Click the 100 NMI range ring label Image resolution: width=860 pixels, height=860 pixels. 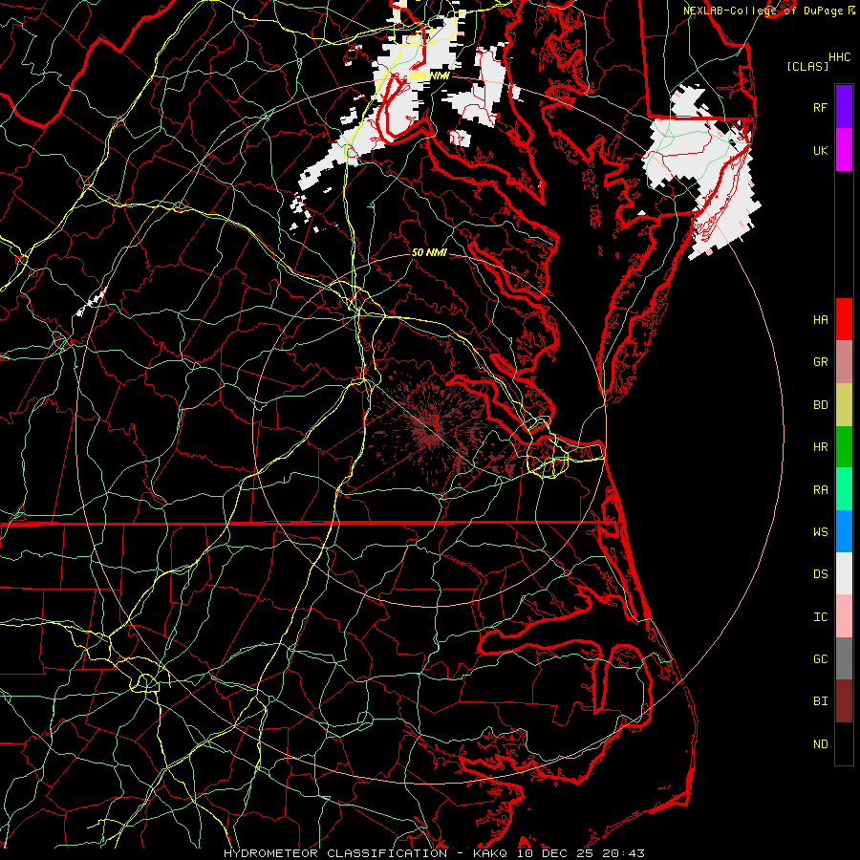coord(429,75)
